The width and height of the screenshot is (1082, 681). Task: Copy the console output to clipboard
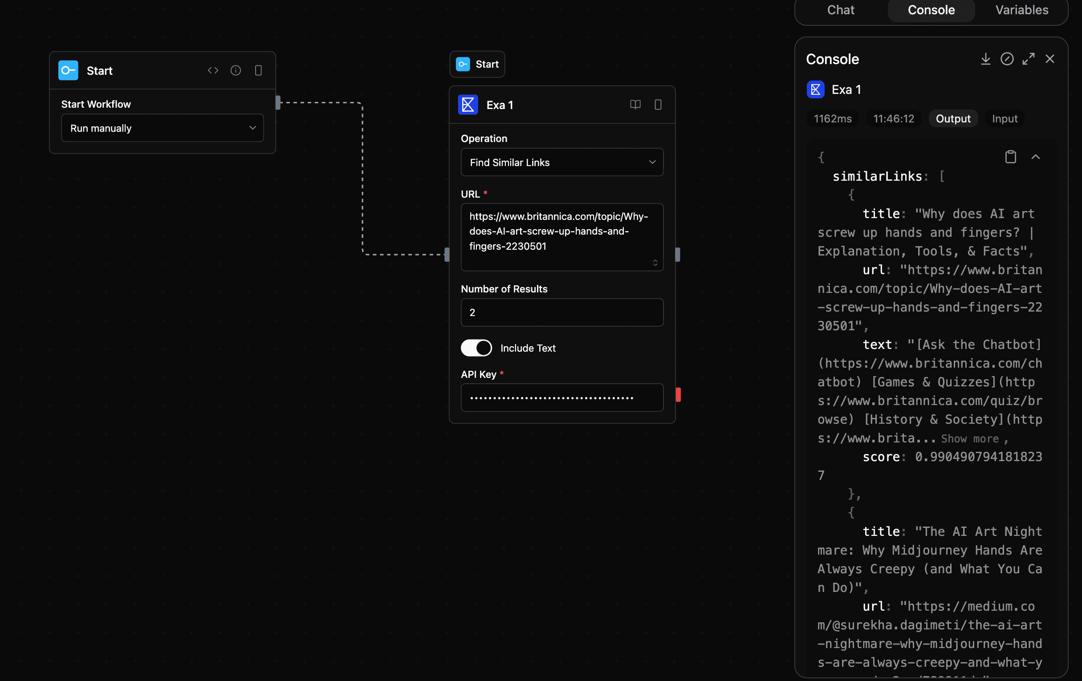[1011, 157]
